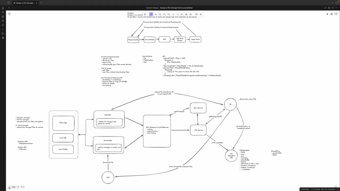Select the Line tool
This screenshot has height=191, width=340.
[x=177, y=14]
